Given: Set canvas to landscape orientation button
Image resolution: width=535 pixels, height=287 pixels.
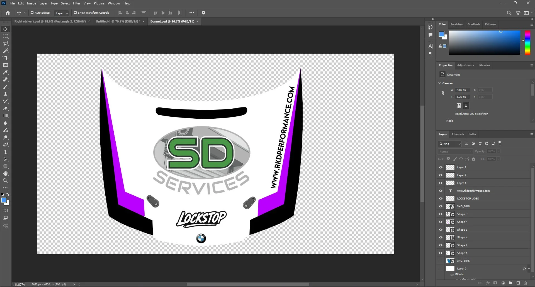Looking at the screenshot, I should (x=466, y=106).
